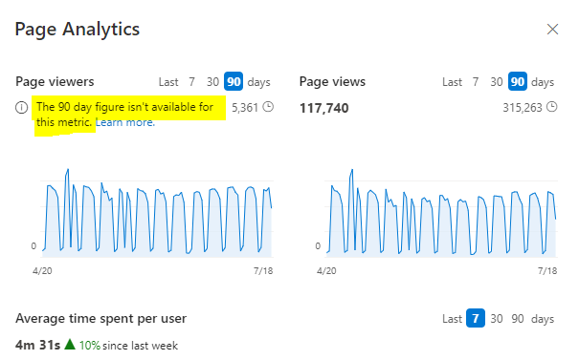
Task: Select 30 days for Page views
Action: [x=497, y=81]
